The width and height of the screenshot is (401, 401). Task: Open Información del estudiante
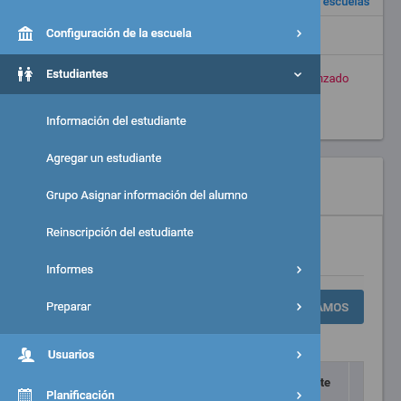[116, 121]
